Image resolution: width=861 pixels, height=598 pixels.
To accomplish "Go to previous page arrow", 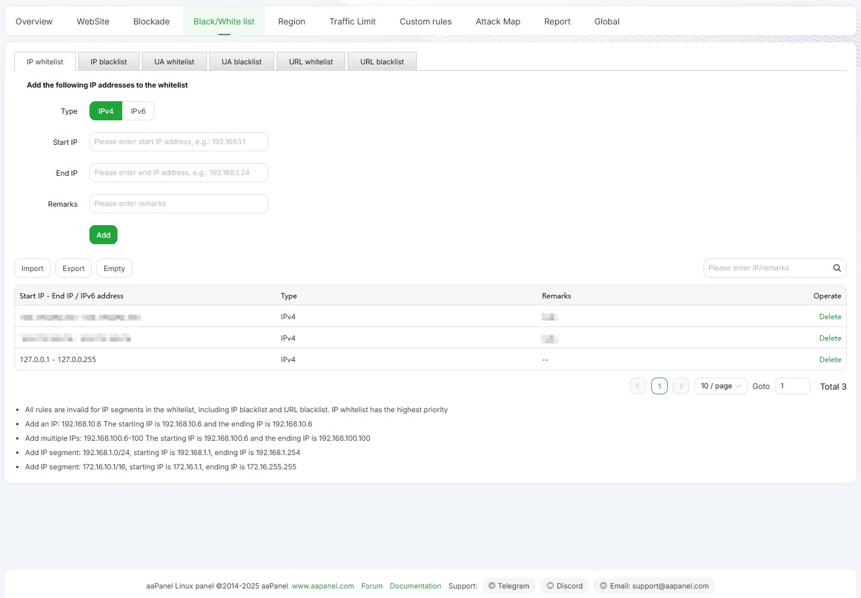I will pyautogui.click(x=637, y=386).
